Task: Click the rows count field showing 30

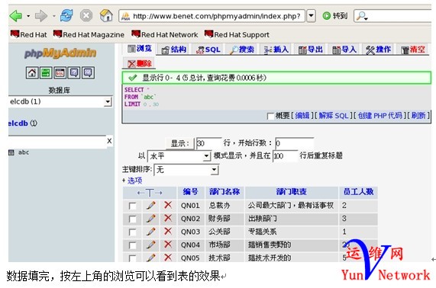Action: 208,143
